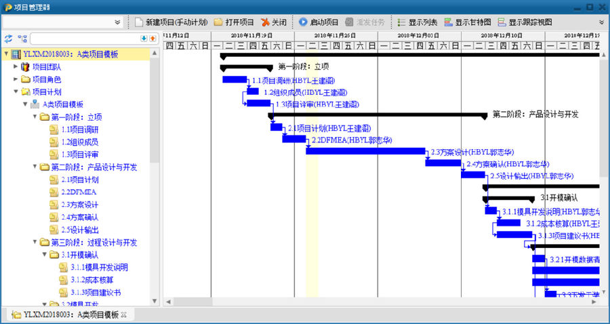Click 2.1项目计划 Gantt bar

click(277, 127)
